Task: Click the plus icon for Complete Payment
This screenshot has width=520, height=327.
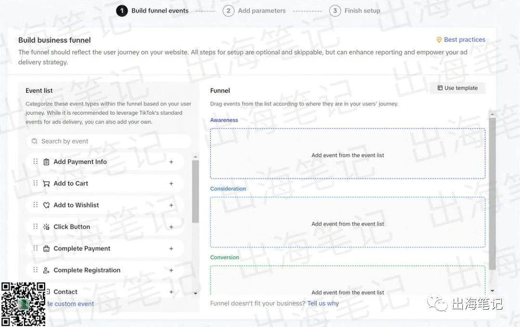Action: [x=171, y=249]
